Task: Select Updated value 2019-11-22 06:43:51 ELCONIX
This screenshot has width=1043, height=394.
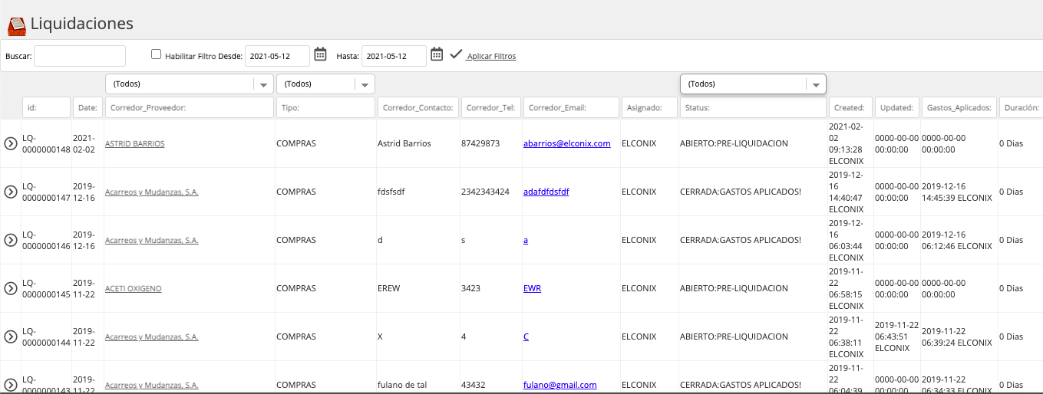Action: [x=896, y=337]
